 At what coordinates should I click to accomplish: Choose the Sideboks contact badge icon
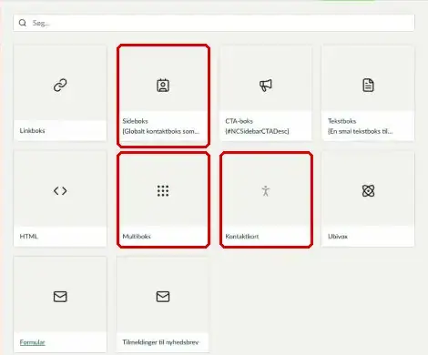(163, 86)
